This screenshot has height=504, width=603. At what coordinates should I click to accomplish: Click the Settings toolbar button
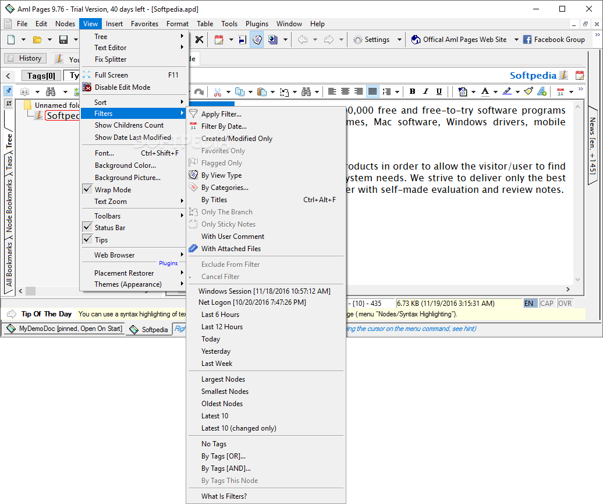tap(372, 40)
